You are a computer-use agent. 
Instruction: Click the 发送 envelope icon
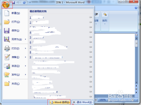pos(7,66)
